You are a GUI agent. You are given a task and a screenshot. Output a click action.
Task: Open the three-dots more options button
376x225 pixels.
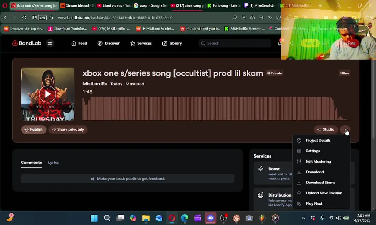pyautogui.click(x=345, y=129)
